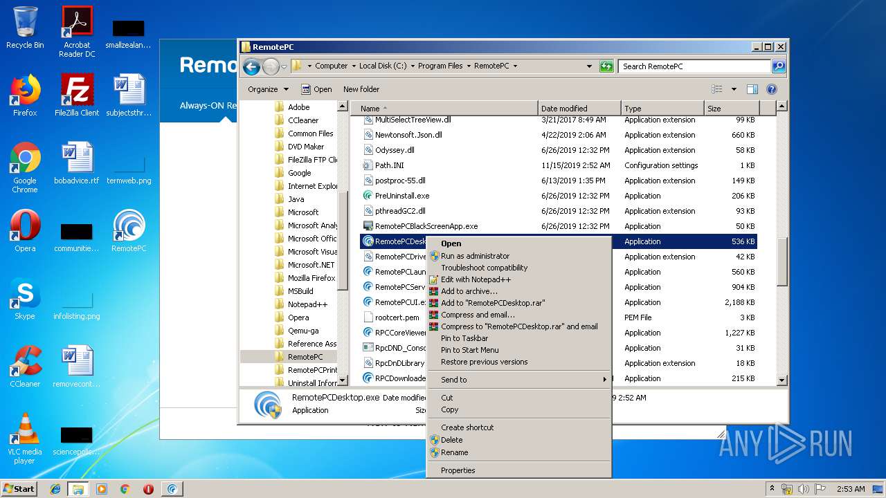This screenshot has height=498, width=886.
Task: Choose Delete from context menu
Action: coord(518,440)
